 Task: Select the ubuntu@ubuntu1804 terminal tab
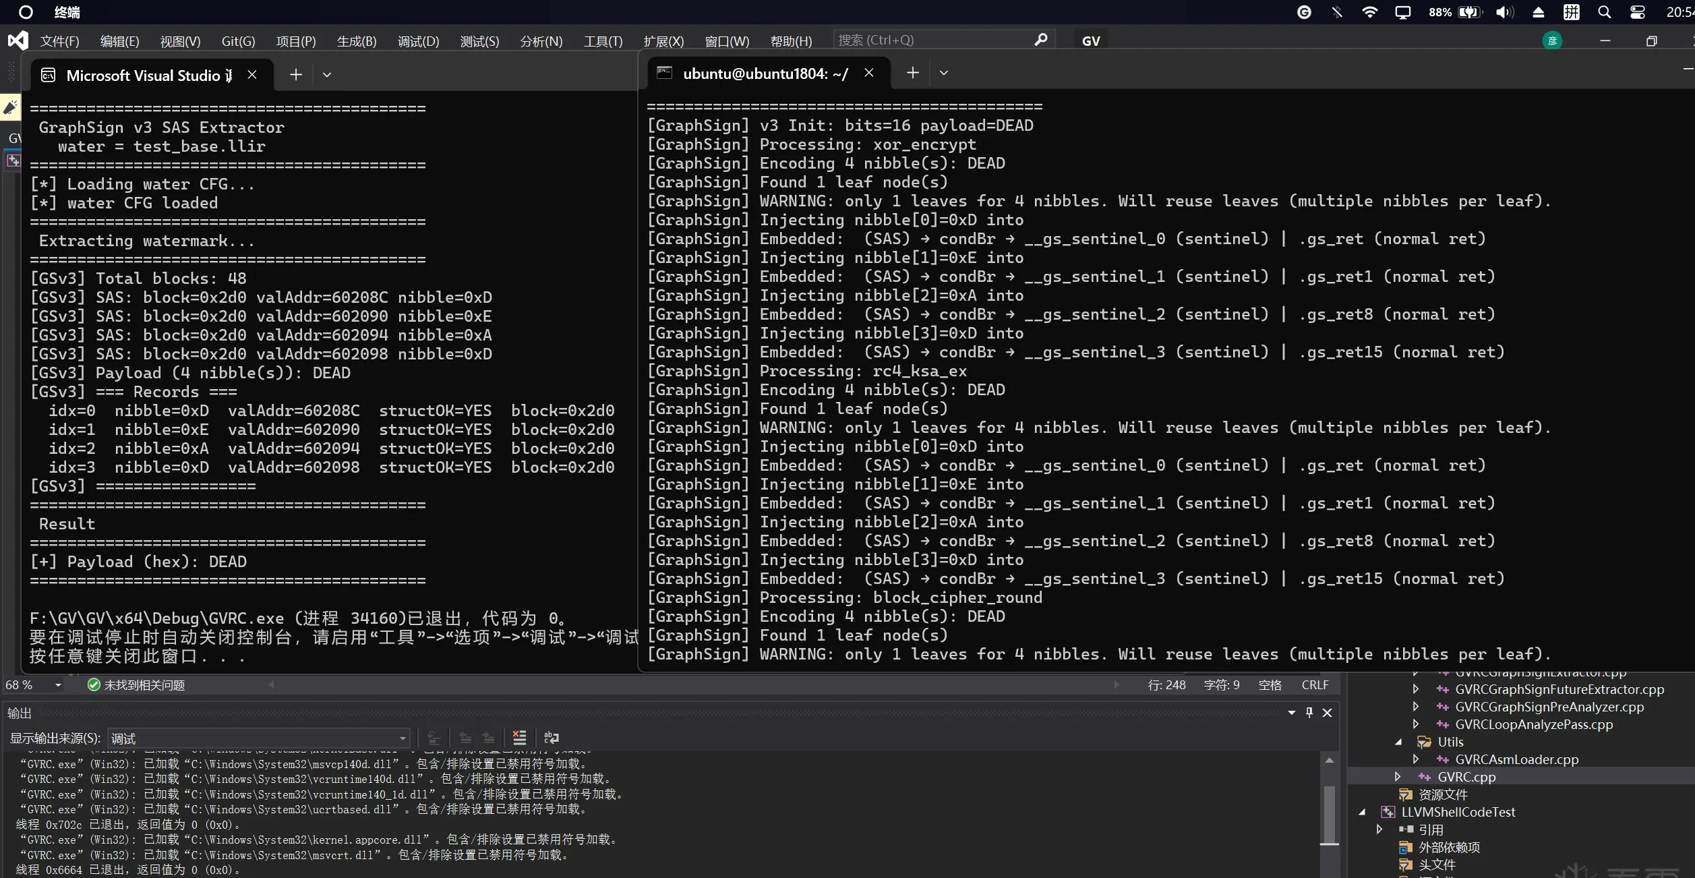(x=769, y=73)
